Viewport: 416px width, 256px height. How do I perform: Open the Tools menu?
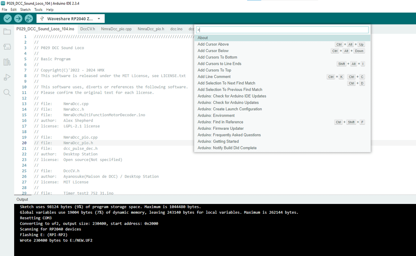pyautogui.click(x=38, y=9)
